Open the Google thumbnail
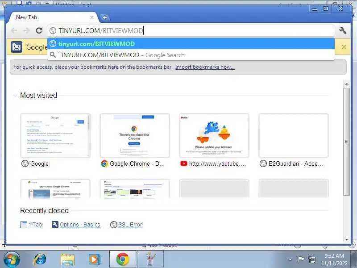Screen dimensions: 357x268 55,136
